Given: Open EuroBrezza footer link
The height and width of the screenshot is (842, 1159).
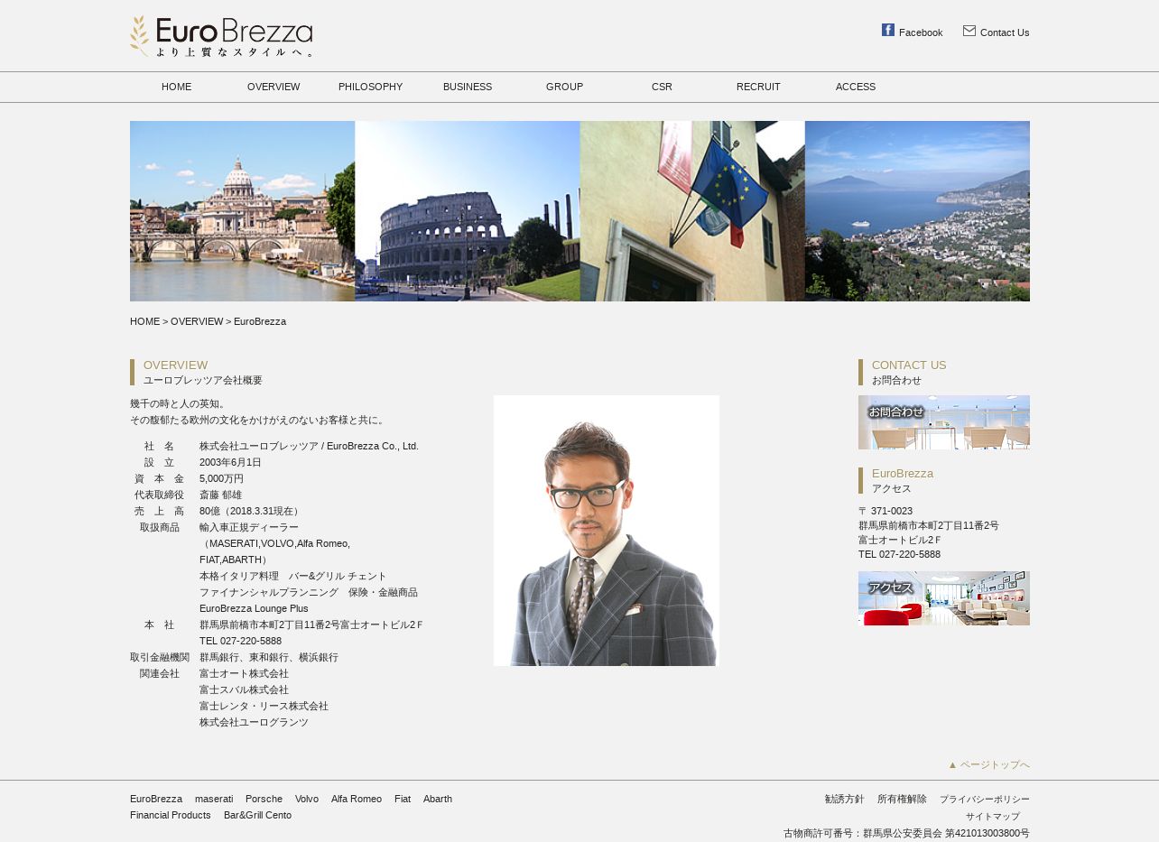Looking at the screenshot, I should pyautogui.click(x=156, y=799).
